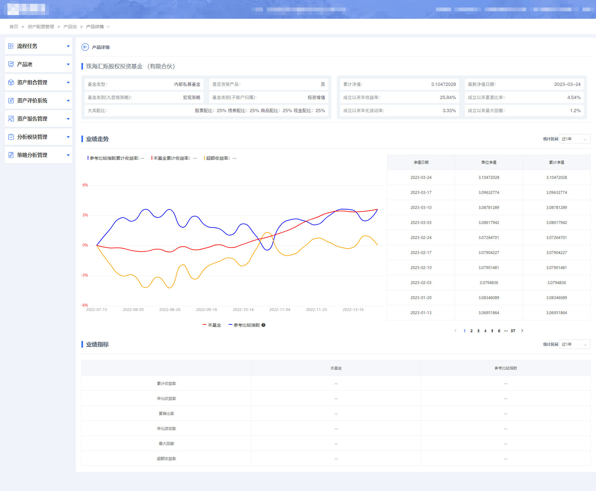
Task: Click the 年化波动率 row label
Action: pos(166,429)
